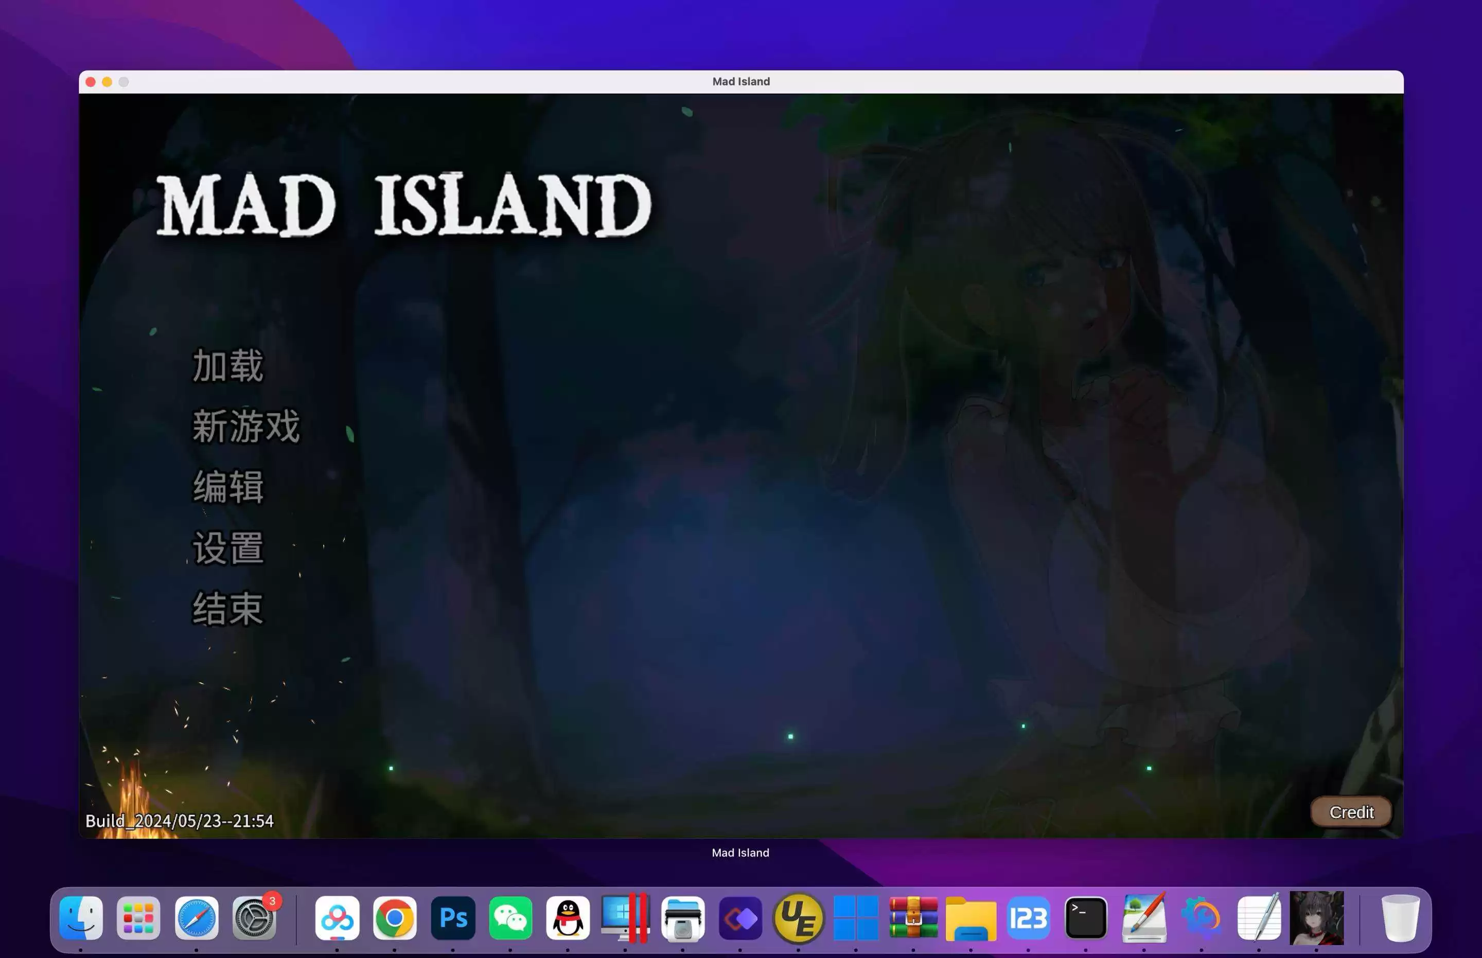The height and width of the screenshot is (958, 1482).
Task: Launch Terminal from the Dock
Action: coord(1086,918)
